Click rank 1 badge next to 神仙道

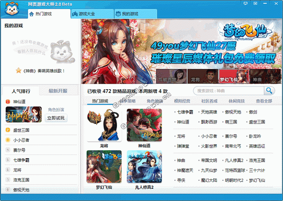[x=8, y=101]
